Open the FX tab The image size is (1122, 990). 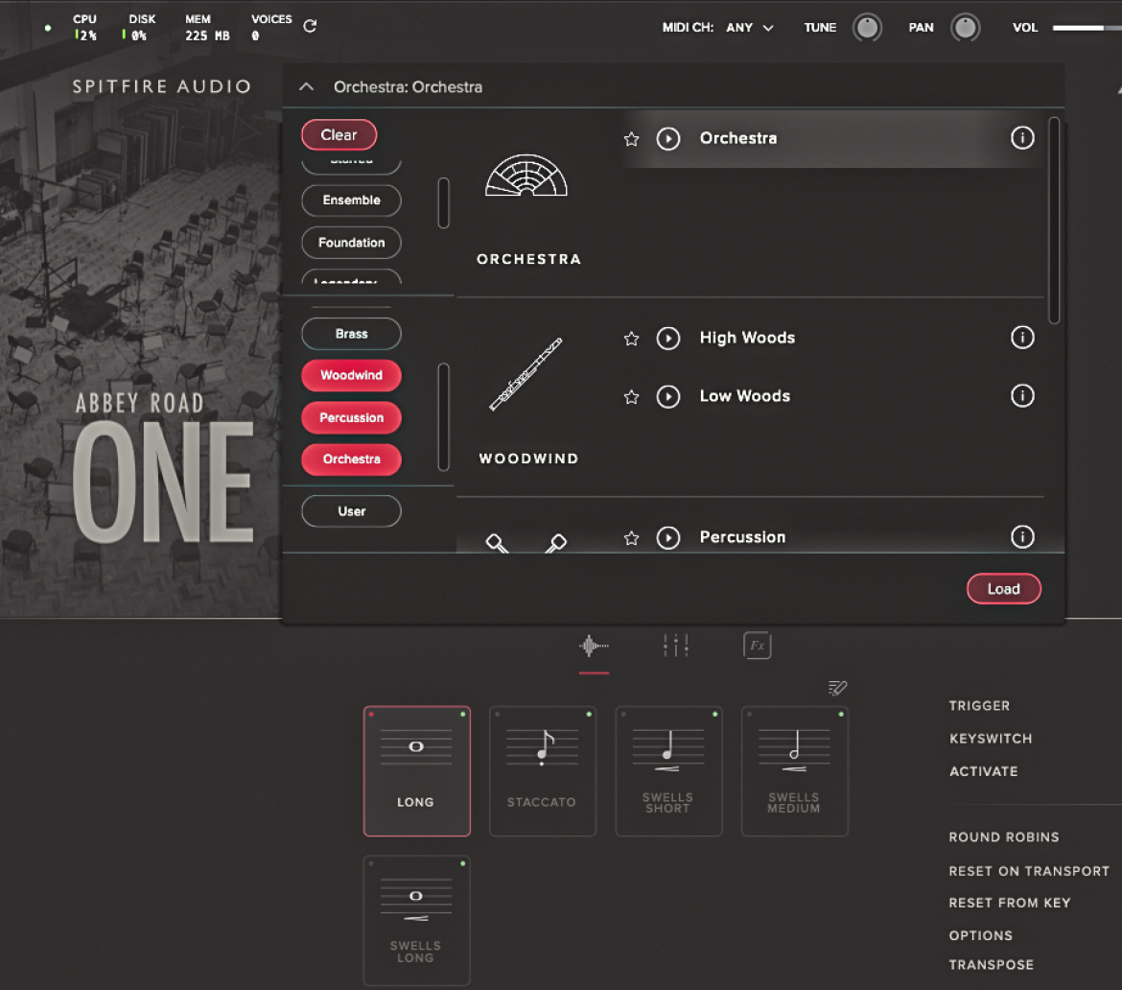pos(757,646)
